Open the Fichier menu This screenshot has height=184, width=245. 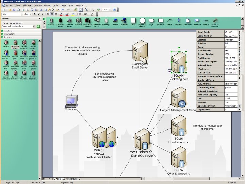9,5
